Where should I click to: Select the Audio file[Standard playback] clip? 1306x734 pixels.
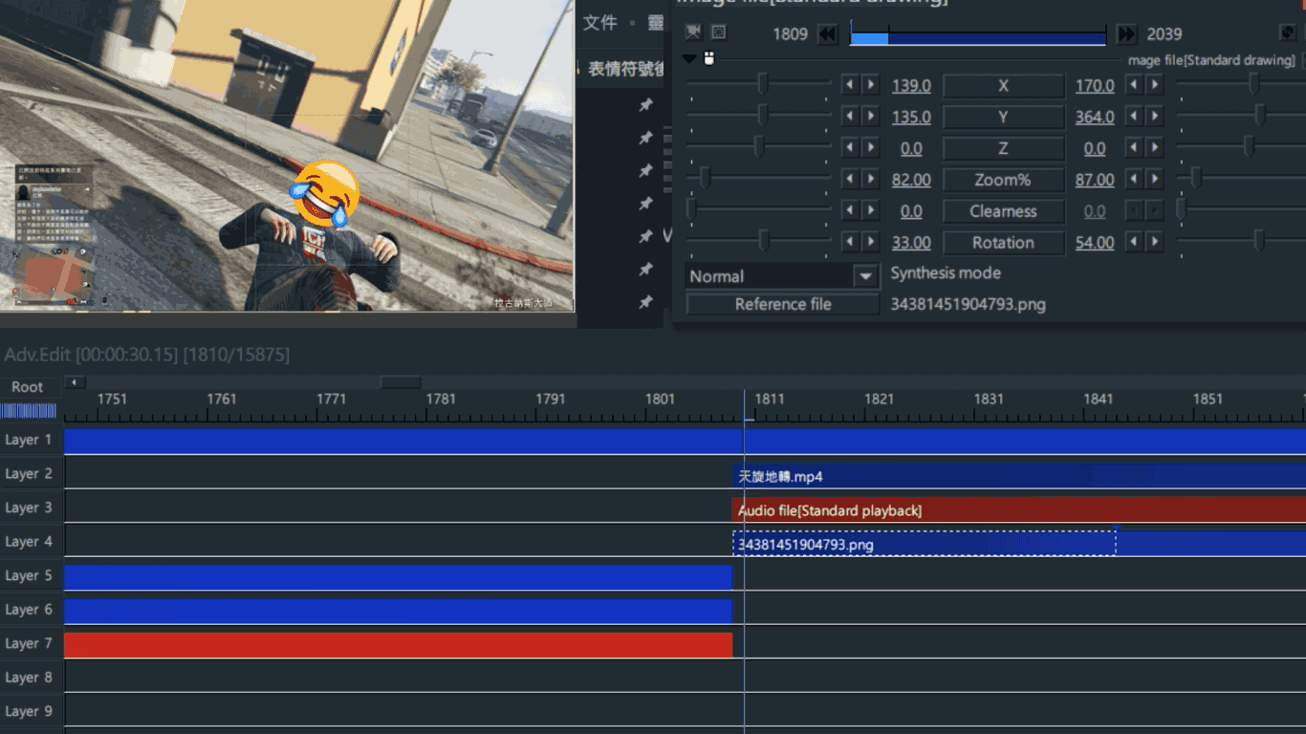pos(1019,510)
